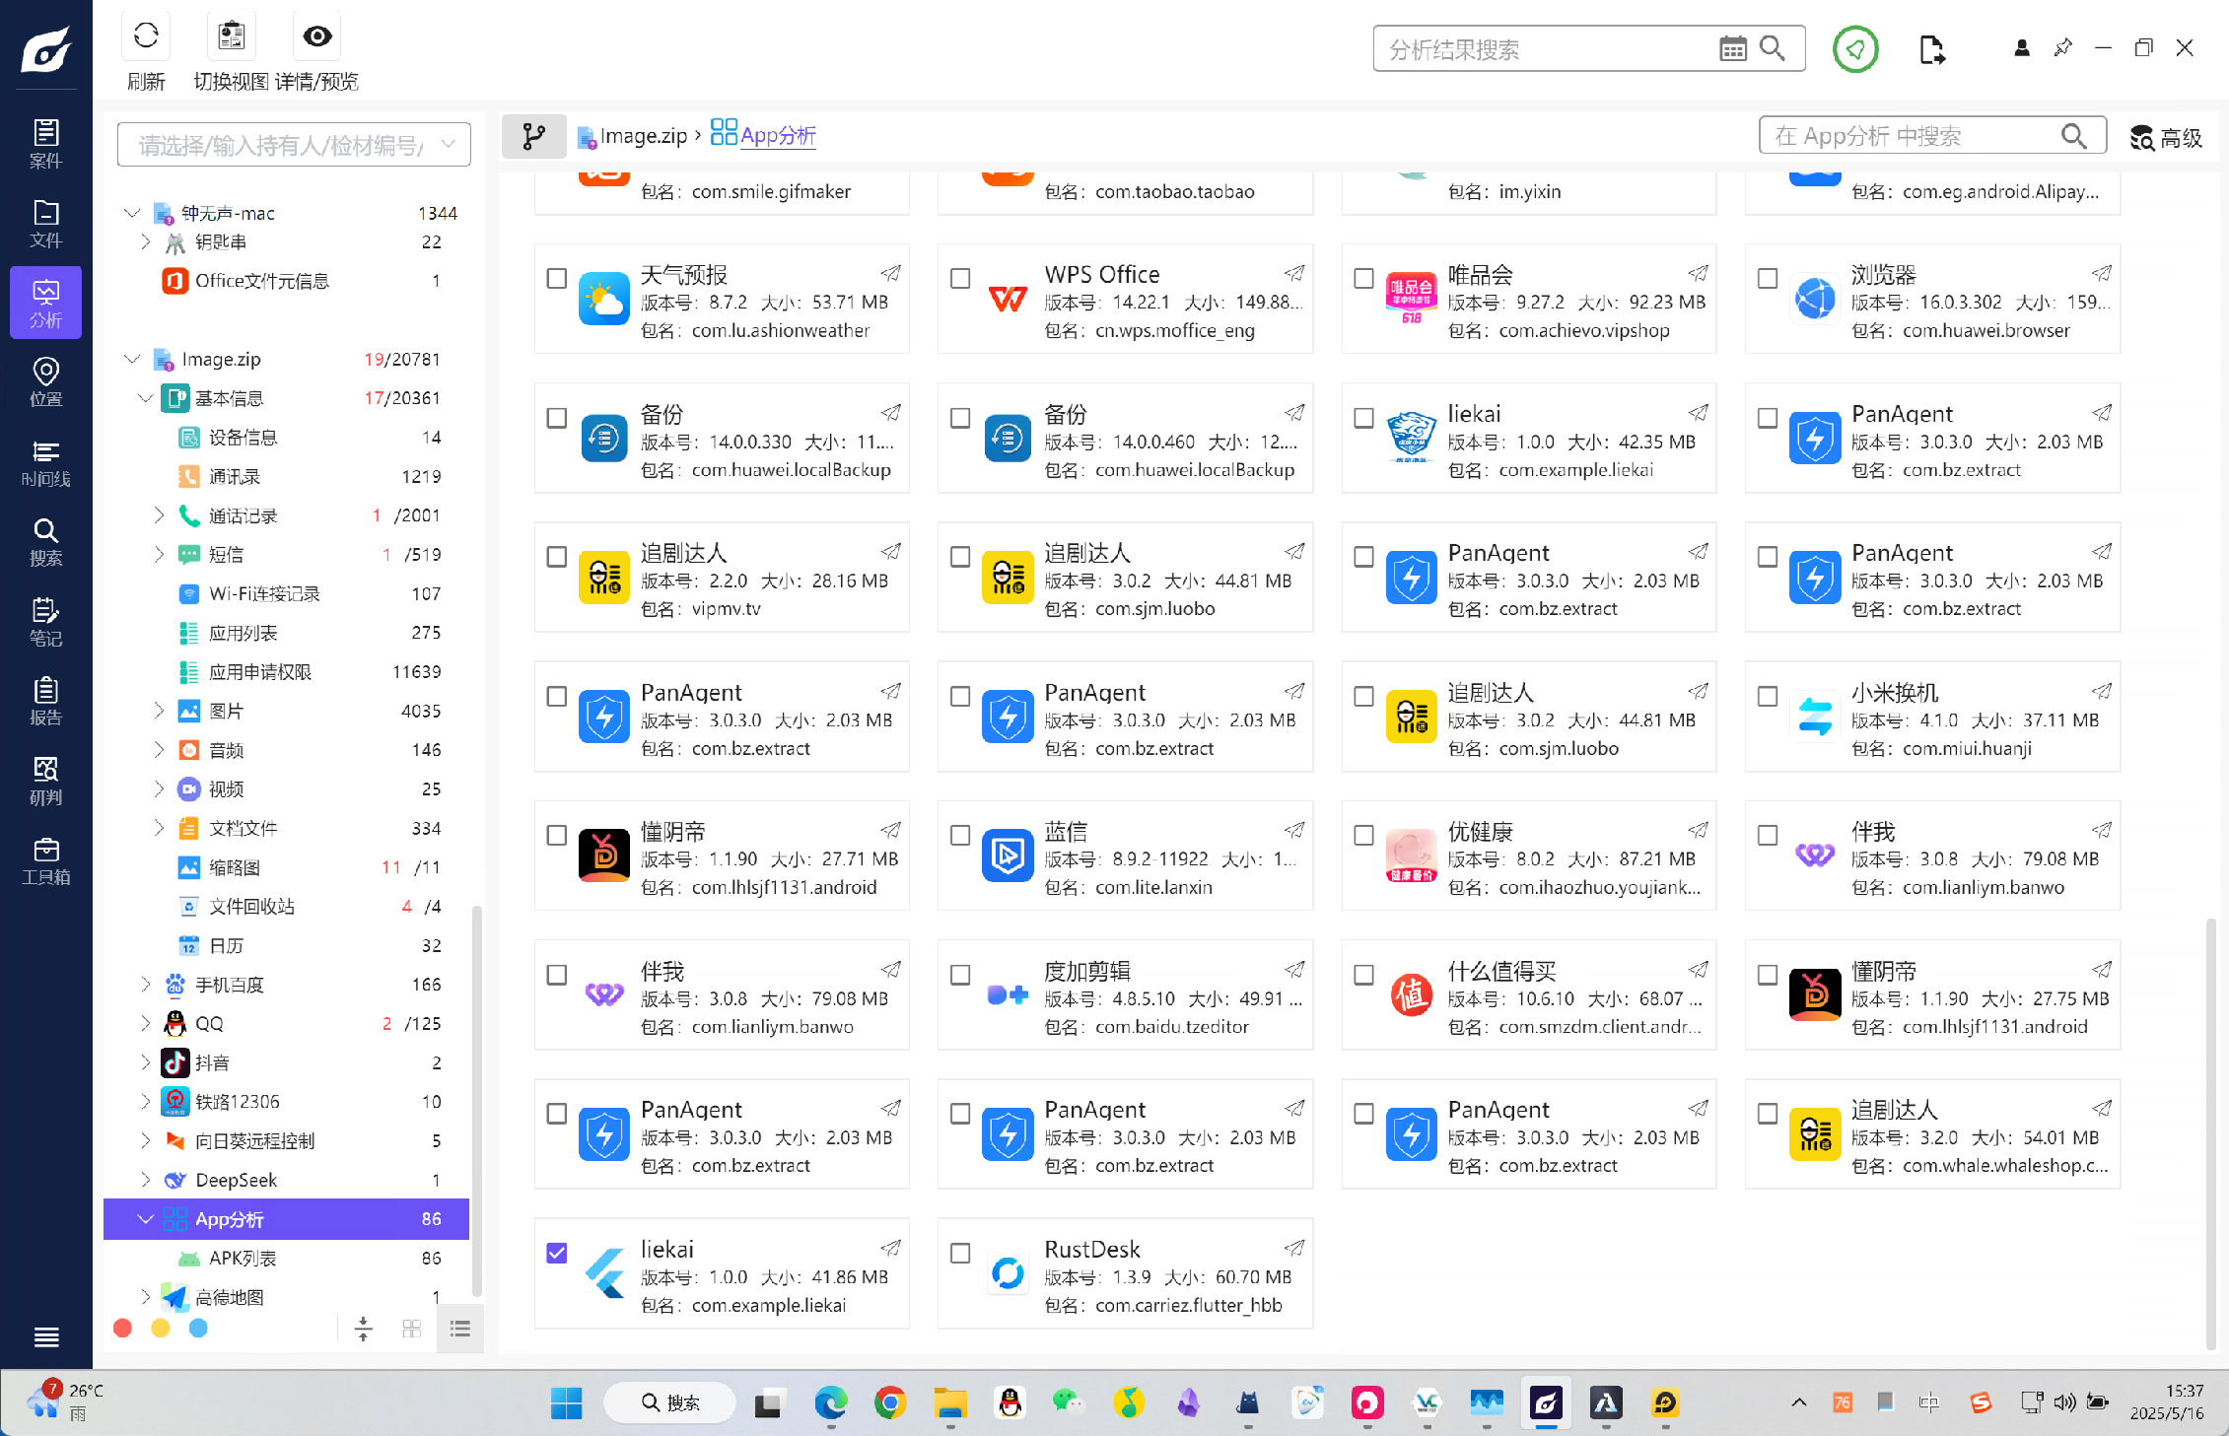Click the branch tree icon beside Image.zip
The height and width of the screenshot is (1436, 2229).
pyautogui.click(x=533, y=136)
